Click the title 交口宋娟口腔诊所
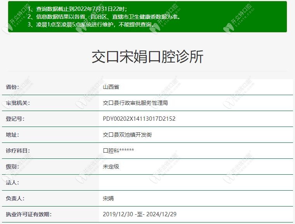This screenshot has height=224, width=295. click(x=147, y=56)
